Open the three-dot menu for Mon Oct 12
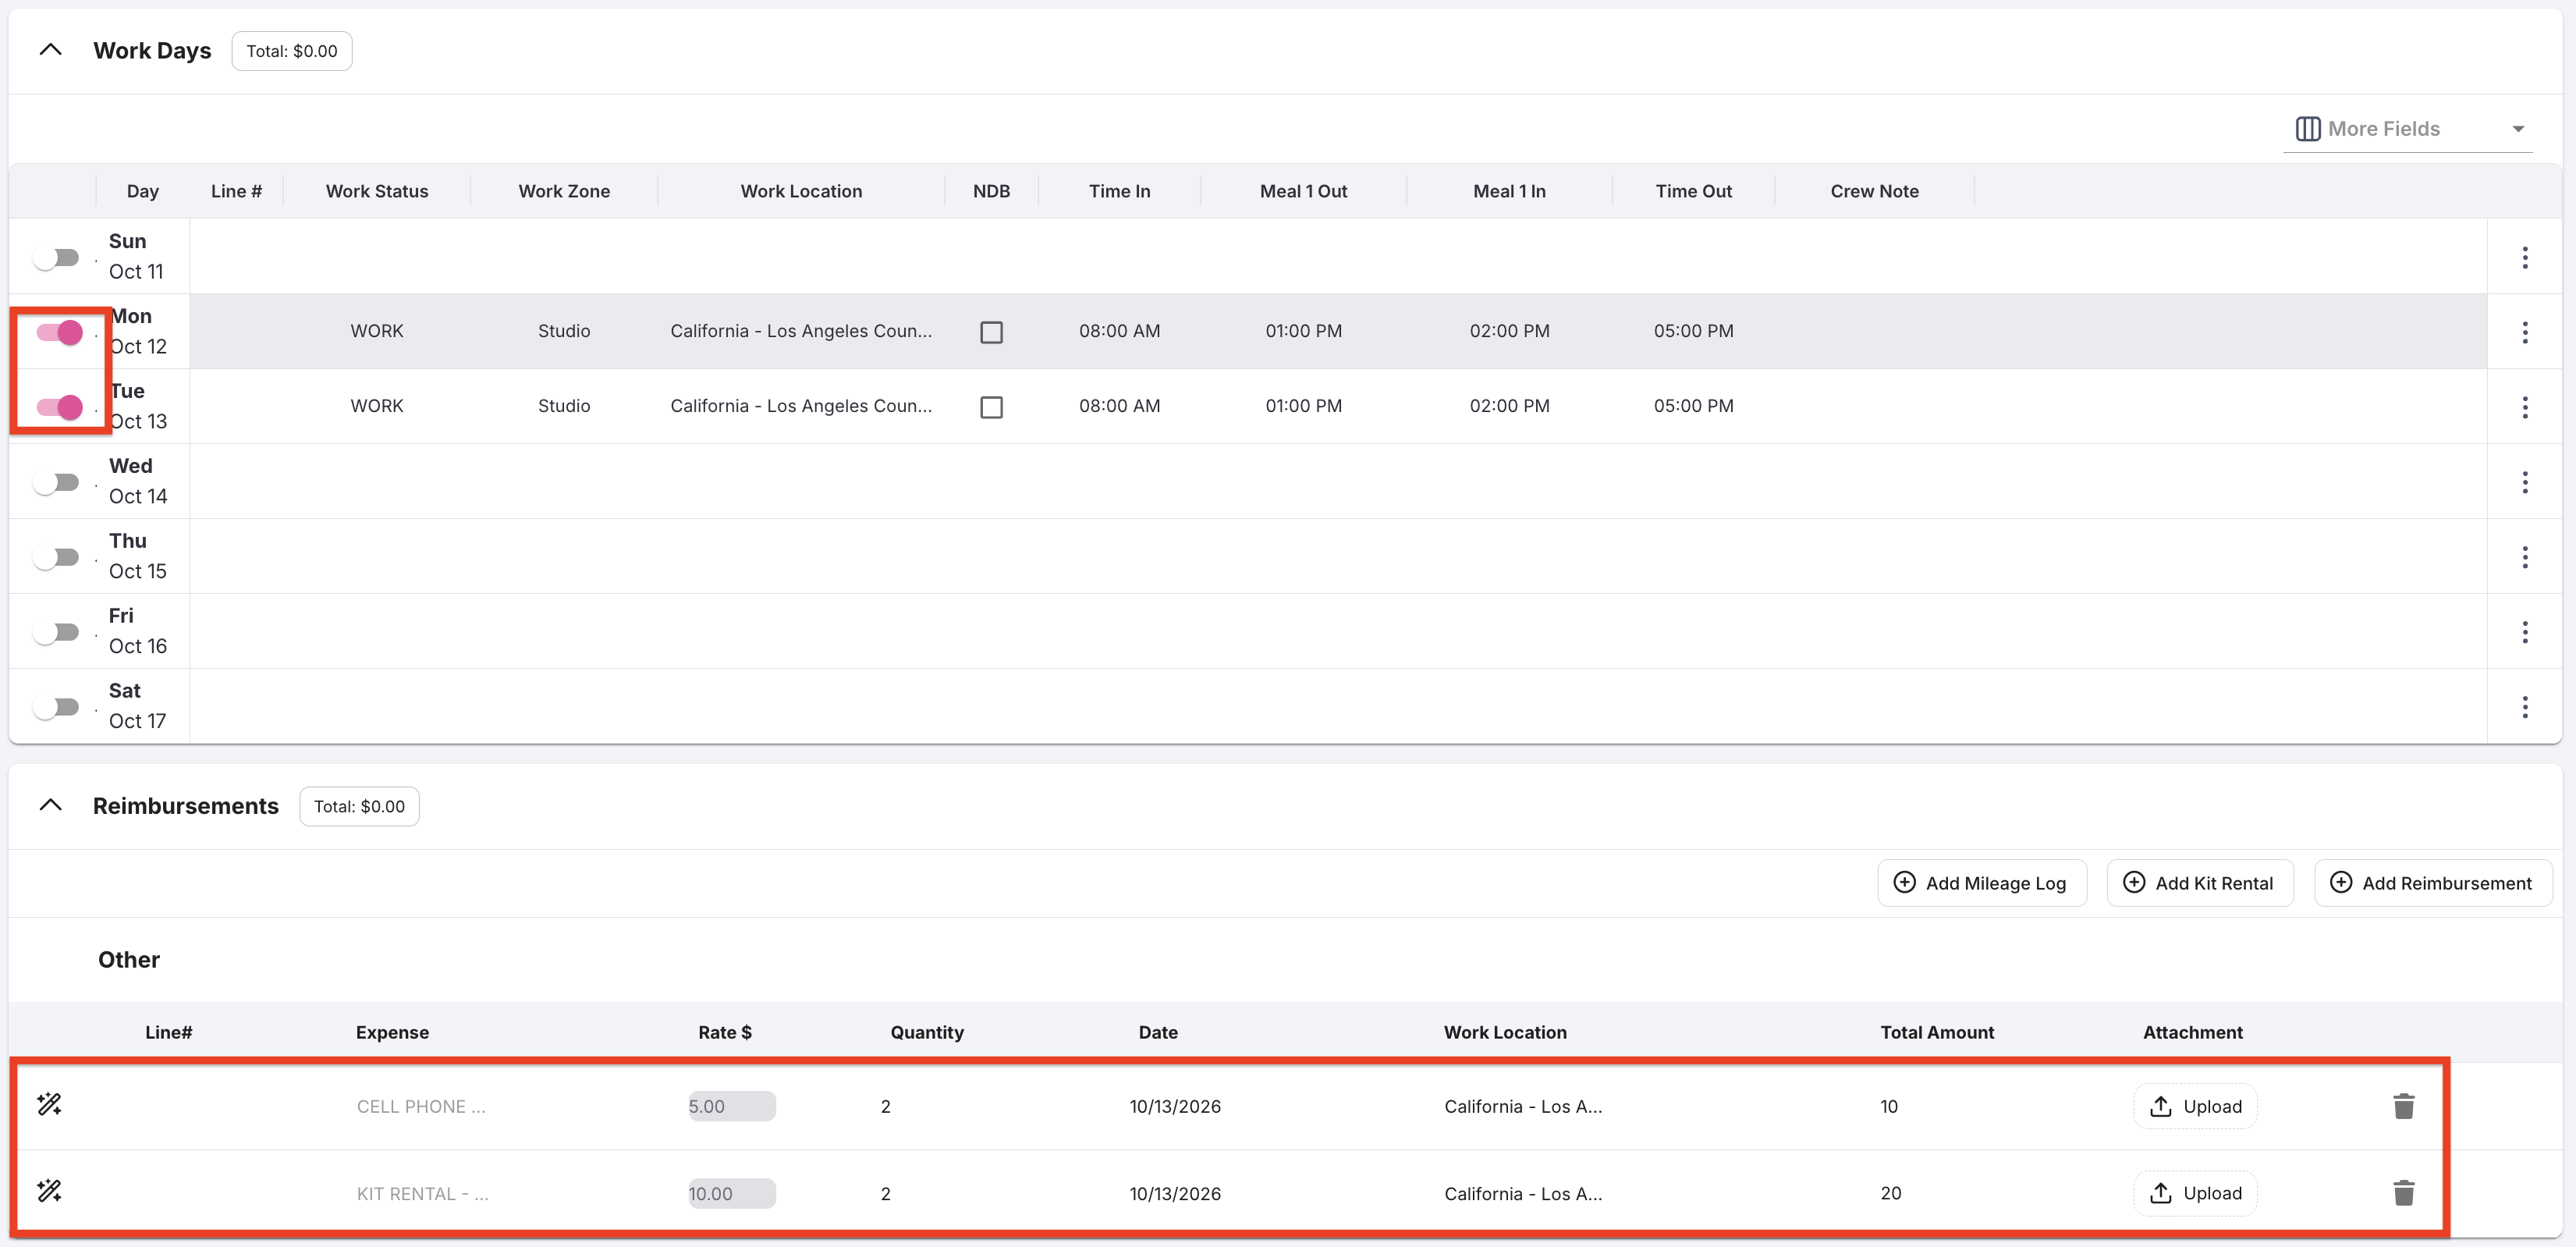 coord(2524,332)
